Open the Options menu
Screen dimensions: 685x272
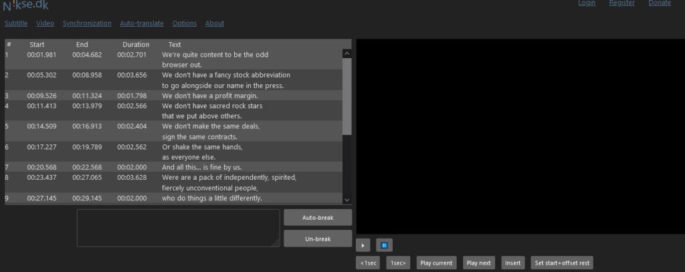(x=185, y=23)
